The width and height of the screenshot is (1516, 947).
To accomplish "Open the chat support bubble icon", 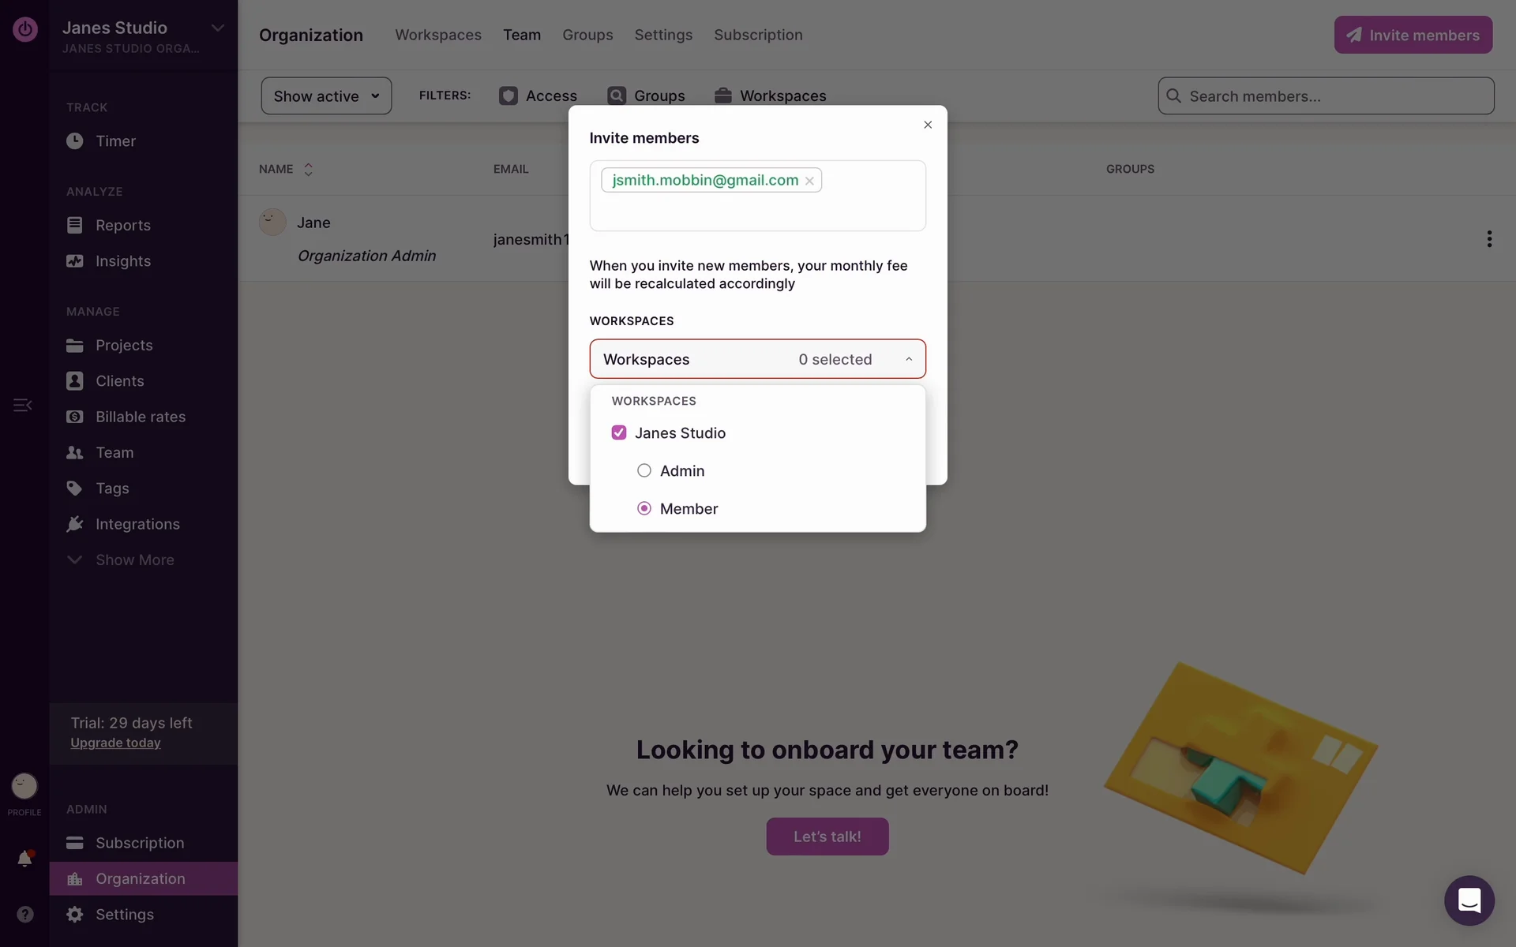I will (1469, 900).
